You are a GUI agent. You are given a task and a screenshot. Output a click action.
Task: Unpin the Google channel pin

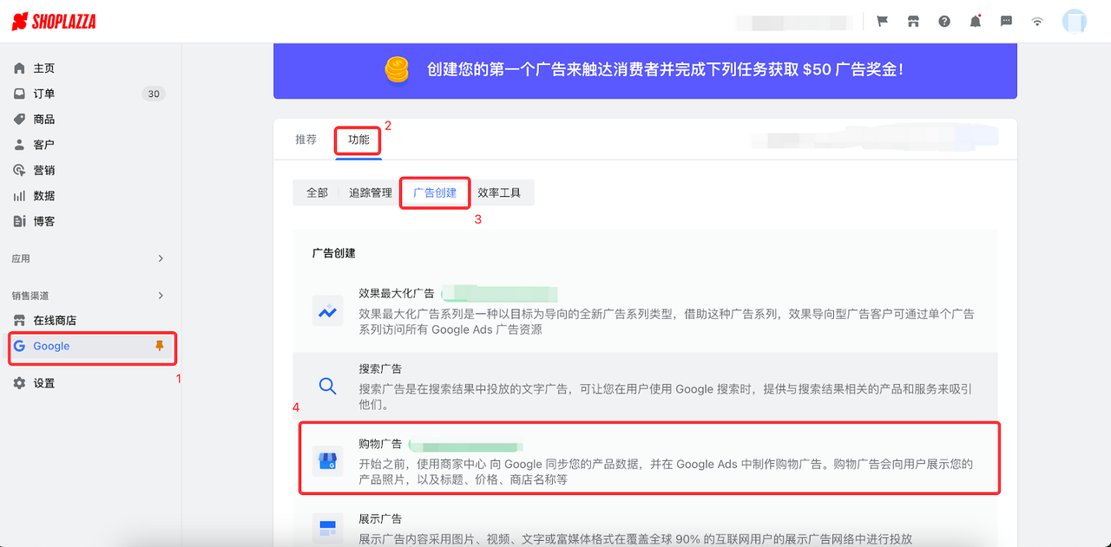click(158, 345)
